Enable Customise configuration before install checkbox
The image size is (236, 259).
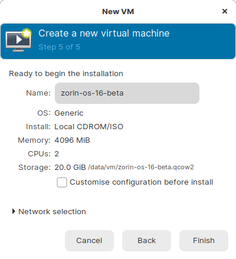click(62, 182)
